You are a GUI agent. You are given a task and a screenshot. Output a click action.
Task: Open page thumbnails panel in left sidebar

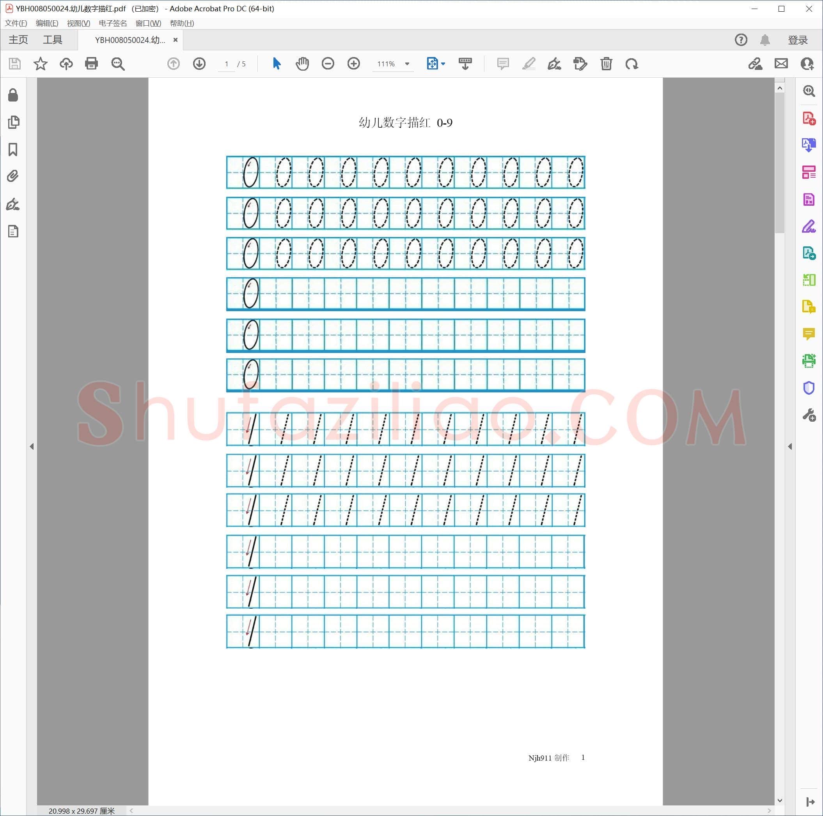pos(13,122)
